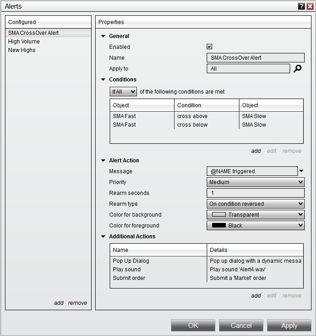Select New Highs alert in list
316x336 pixels.
pos(22,50)
